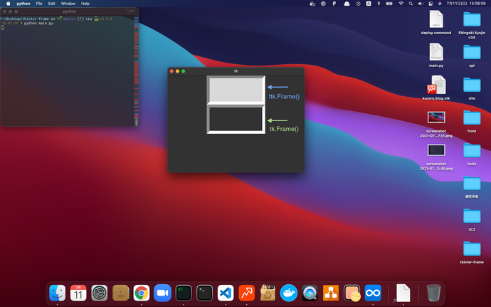Open the green-text terminal app in the Dock
The height and width of the screenshot is (307, 491).
tap(184, 293)
